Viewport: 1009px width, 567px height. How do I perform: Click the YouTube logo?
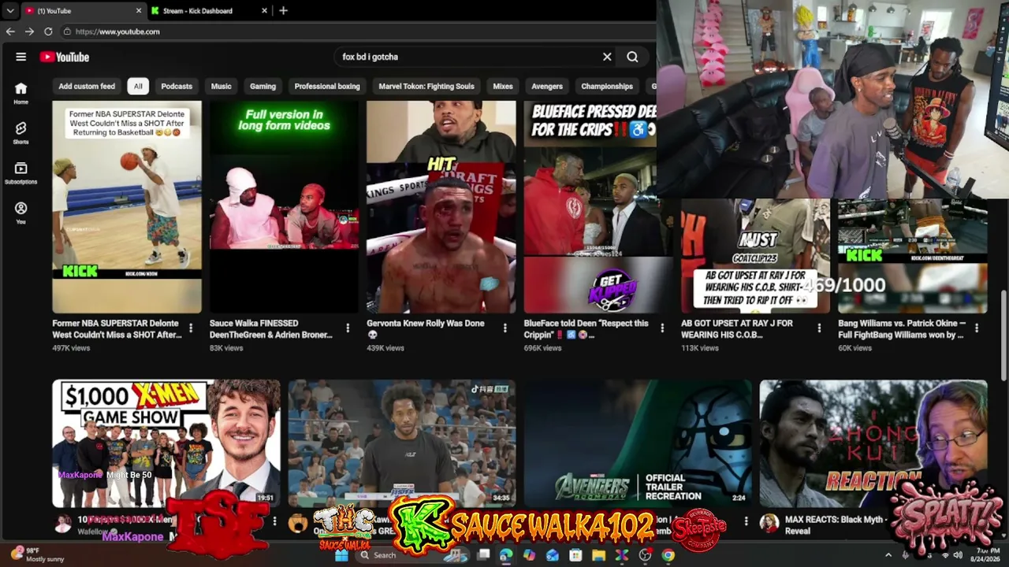point(65,57)
